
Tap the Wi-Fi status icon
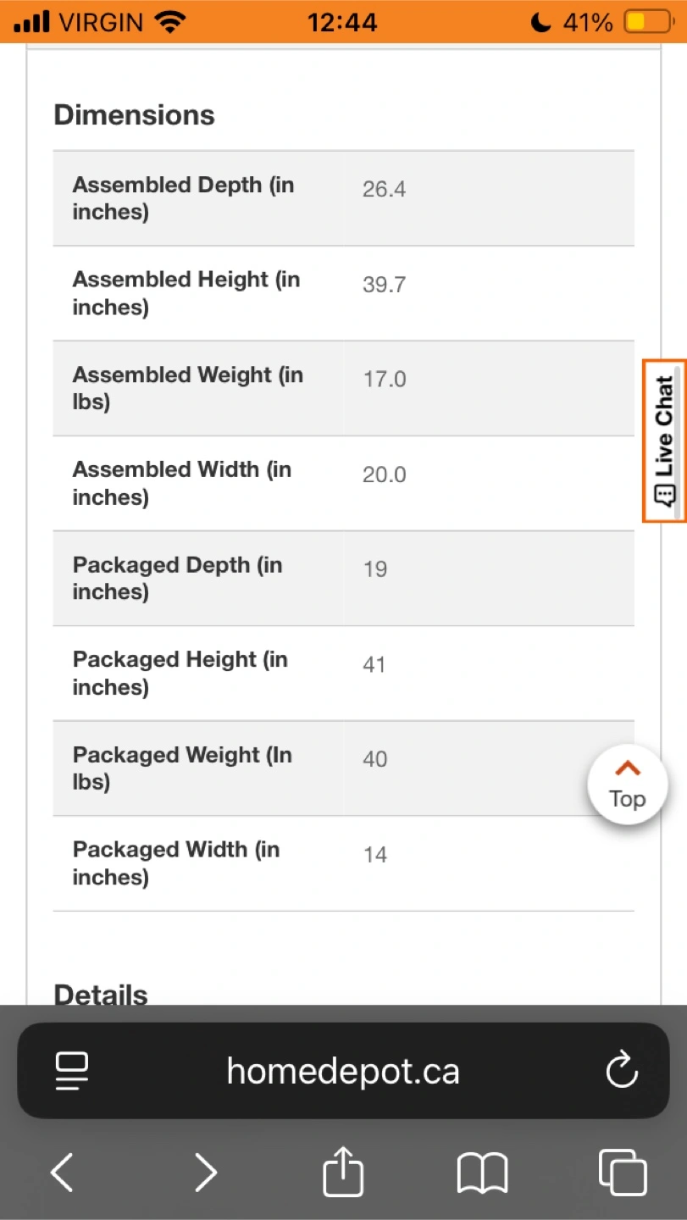[171, 22]
